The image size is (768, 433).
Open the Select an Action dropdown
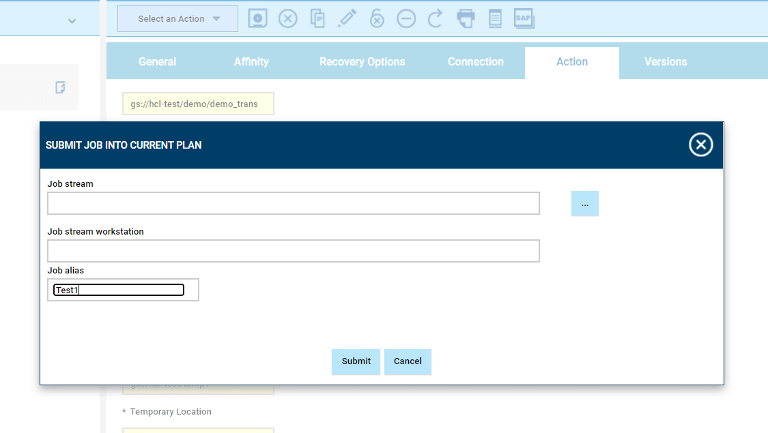pyautogui.click(x=177, y=19)
